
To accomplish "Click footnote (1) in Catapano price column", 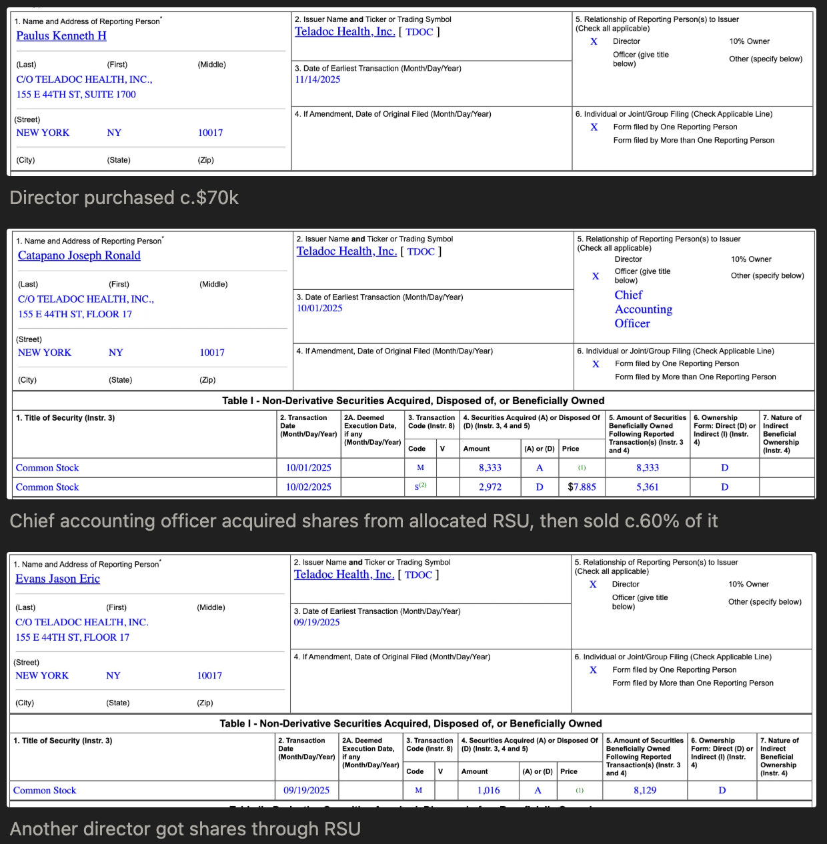I will pos(582,468).
